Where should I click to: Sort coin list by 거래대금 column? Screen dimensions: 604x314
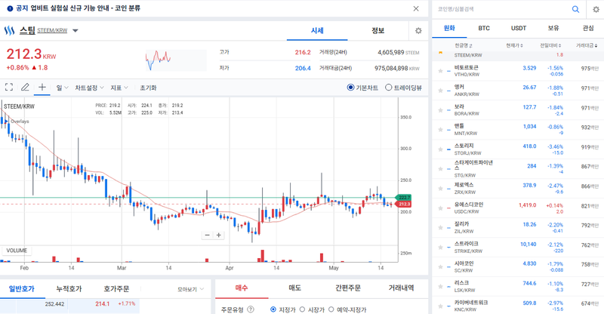click(x=587, y=45)
